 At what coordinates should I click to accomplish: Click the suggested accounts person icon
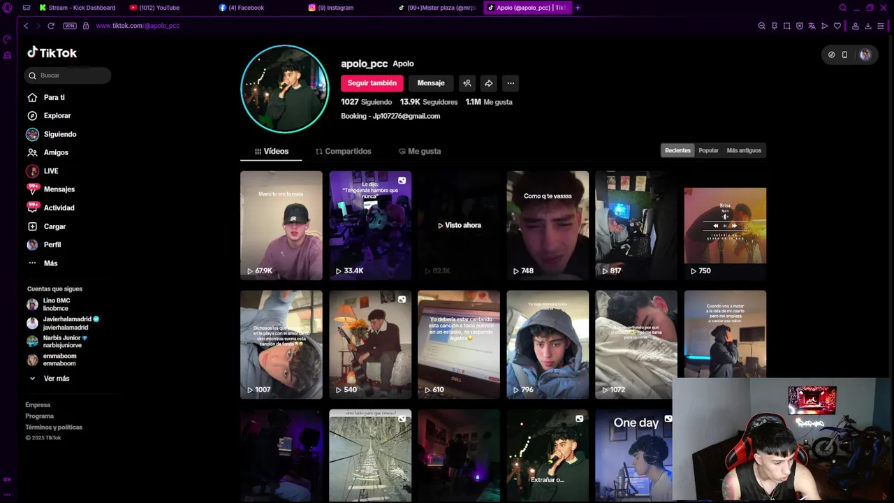pos(467,83)
